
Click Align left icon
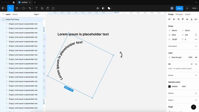[x=169, y=19]
